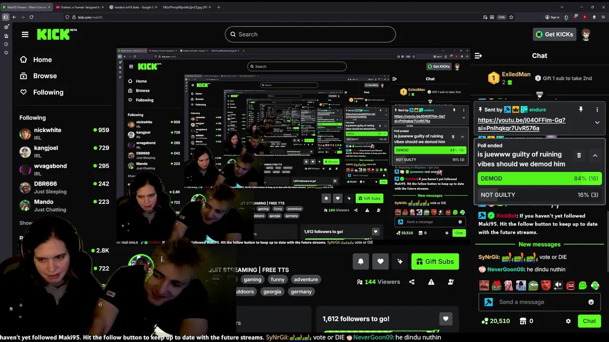Viewport: 609px width, 342px height.
Task: Open the Kick hamburger menu
Action: tap(25, 34)
